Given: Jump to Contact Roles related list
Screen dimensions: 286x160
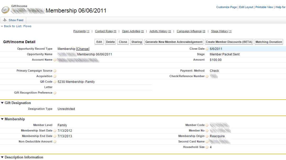Looking at the screenshot, I should click(x=104, y=31).
